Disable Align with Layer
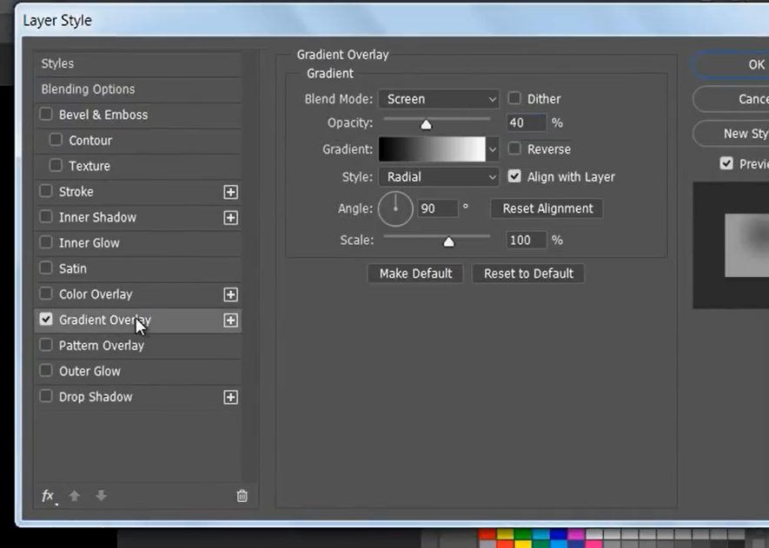Screen dimensions: 769x548 514,176
